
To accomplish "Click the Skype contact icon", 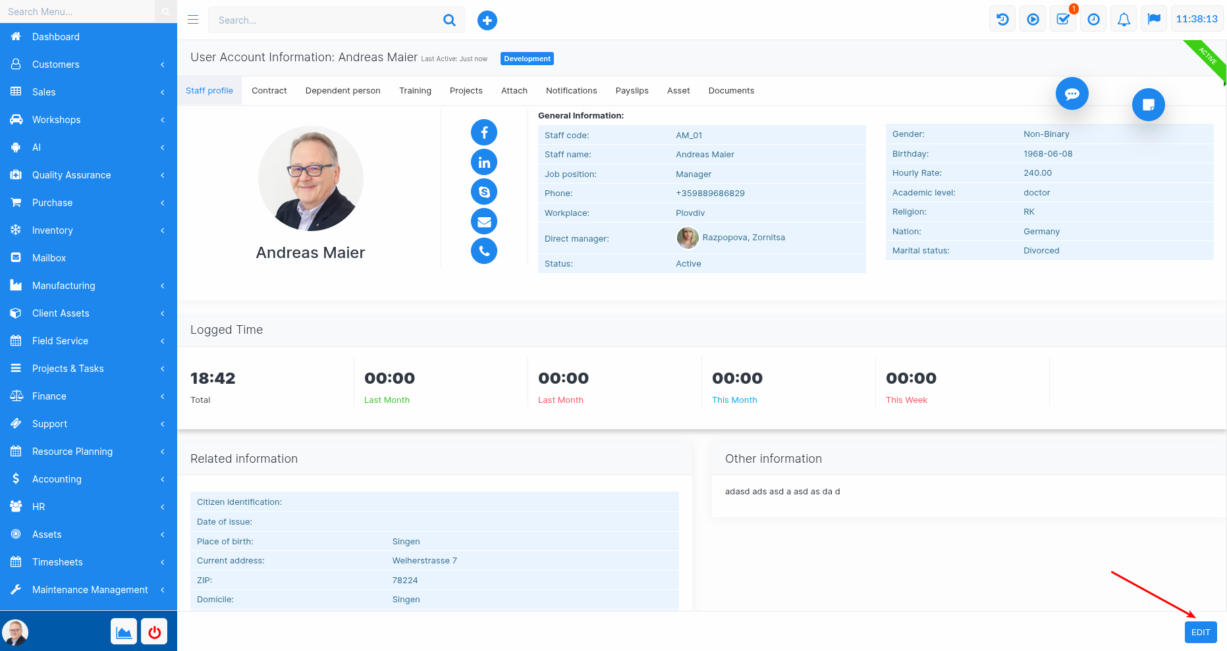I will [x=483, y=192].
